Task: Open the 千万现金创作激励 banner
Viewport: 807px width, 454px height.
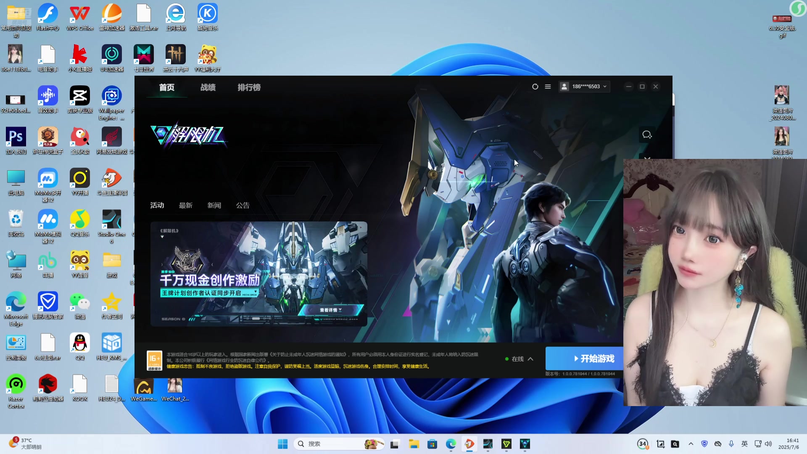Action: click(x=259, y=274)
